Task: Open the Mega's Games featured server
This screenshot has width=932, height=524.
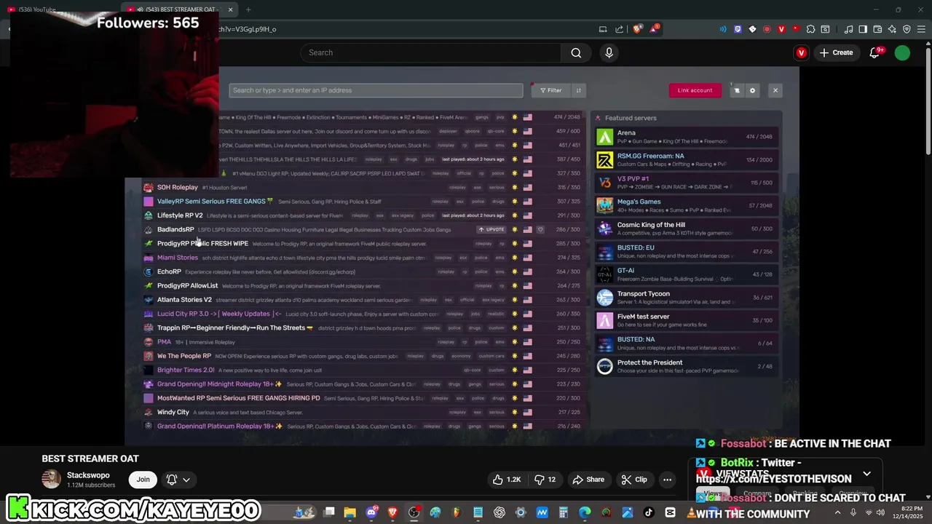Action: [x=686, y=206]
